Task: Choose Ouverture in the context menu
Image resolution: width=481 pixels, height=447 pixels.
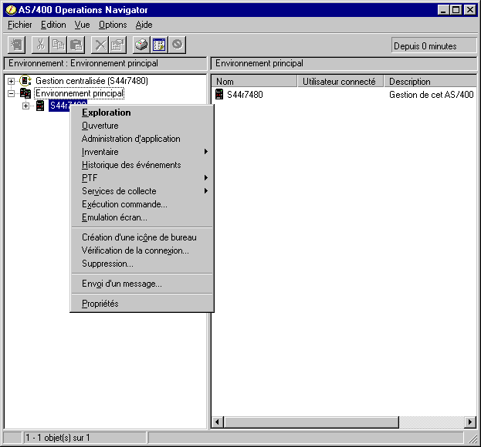Action: [x=142, y=126]
